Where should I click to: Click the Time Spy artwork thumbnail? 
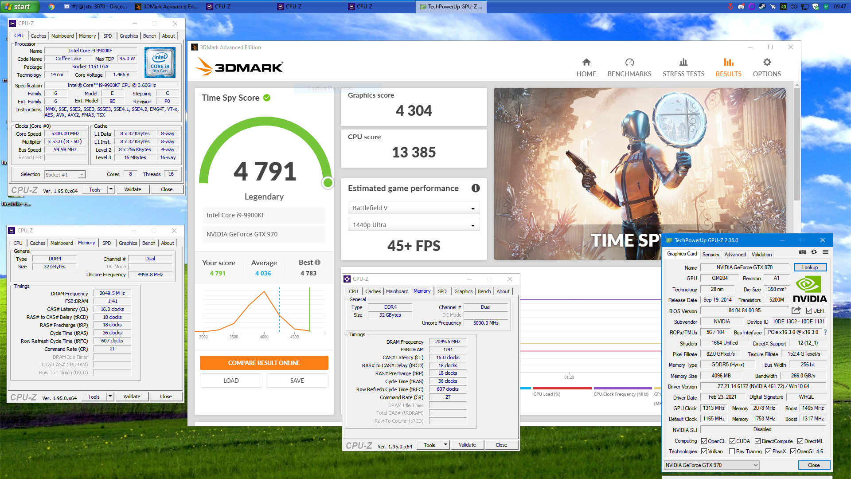click(640, 174)
